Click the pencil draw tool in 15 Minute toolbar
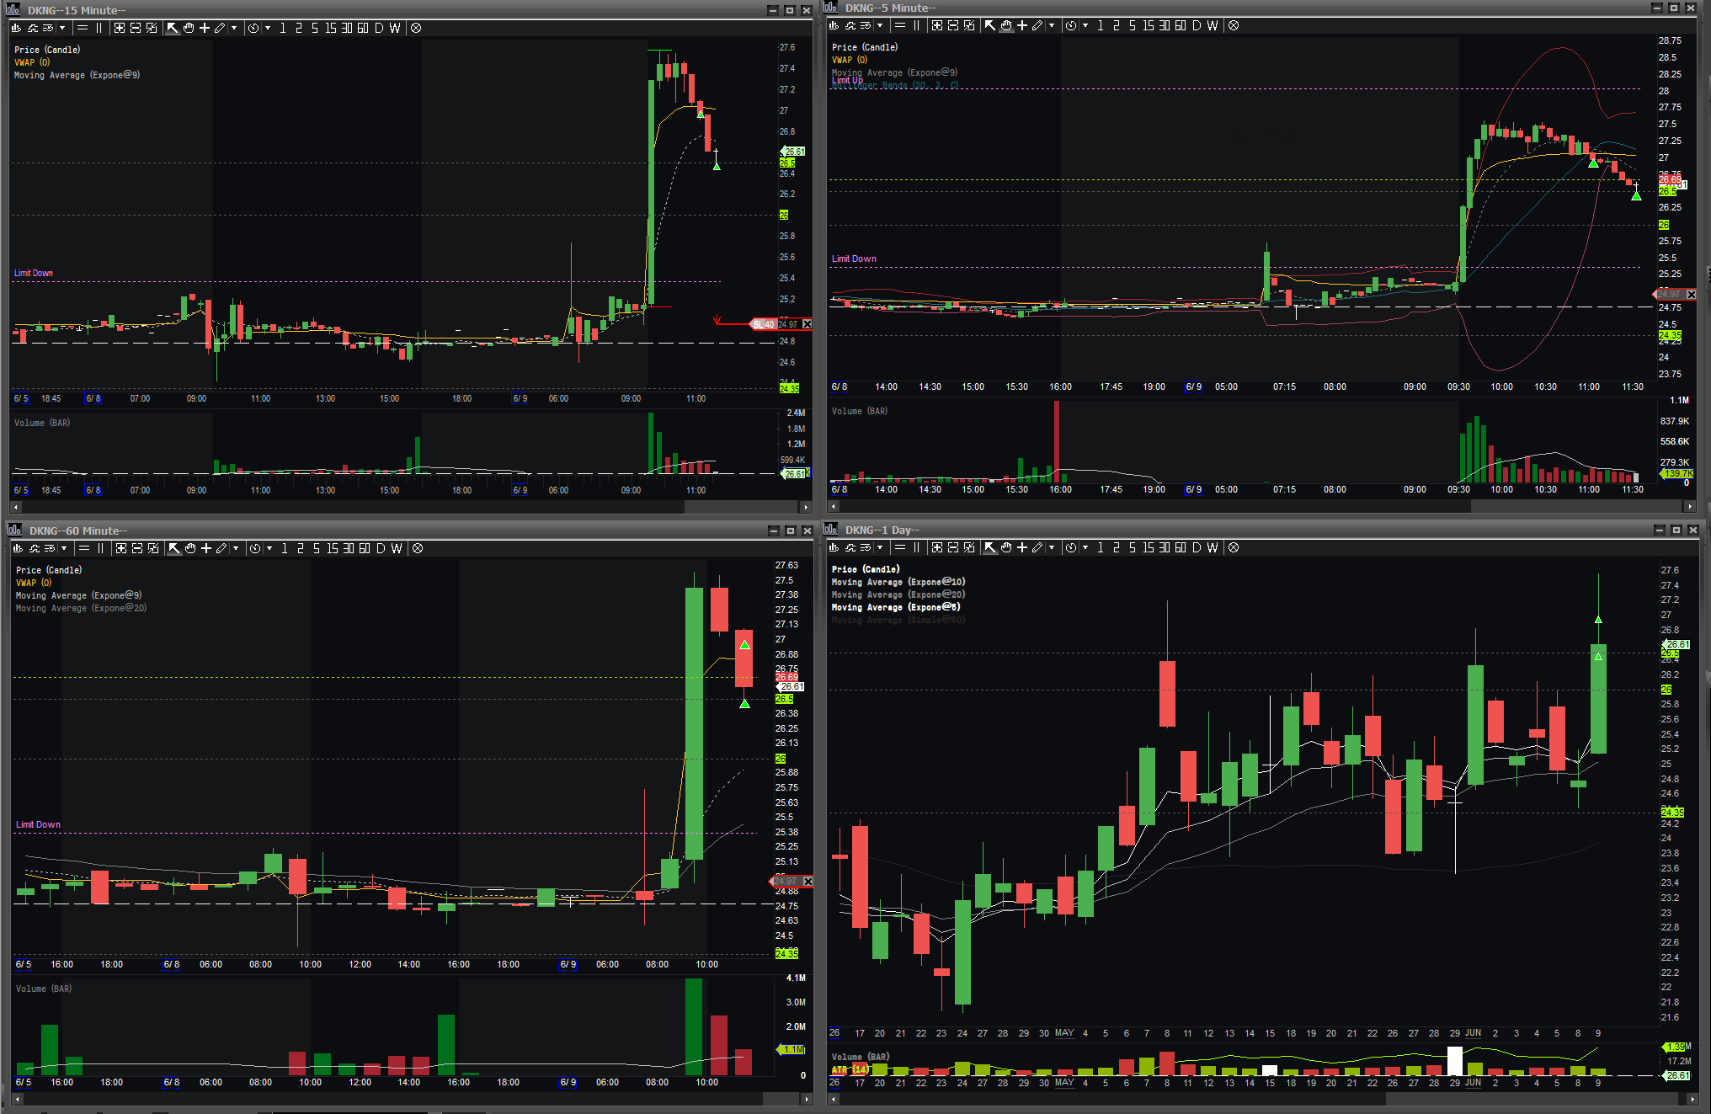 click(220, 28)
